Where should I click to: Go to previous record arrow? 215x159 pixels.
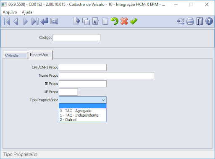(16, 21)
